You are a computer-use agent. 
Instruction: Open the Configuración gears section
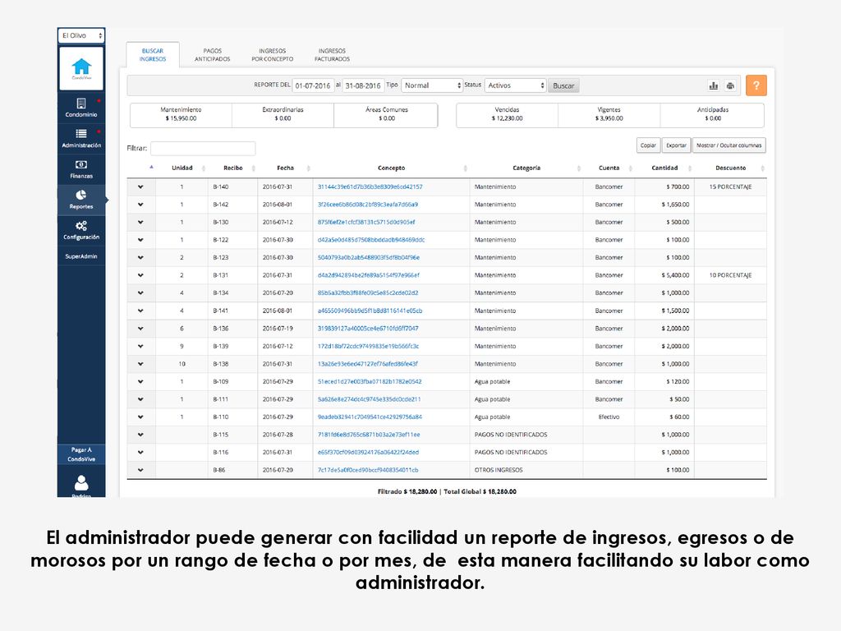[x=81, y=230]
